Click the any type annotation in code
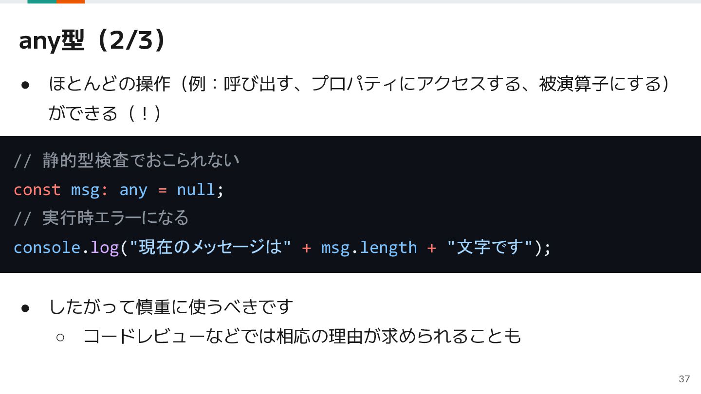Image resolution: width=701 pixels, height=394 pixels. click(133, 190)
